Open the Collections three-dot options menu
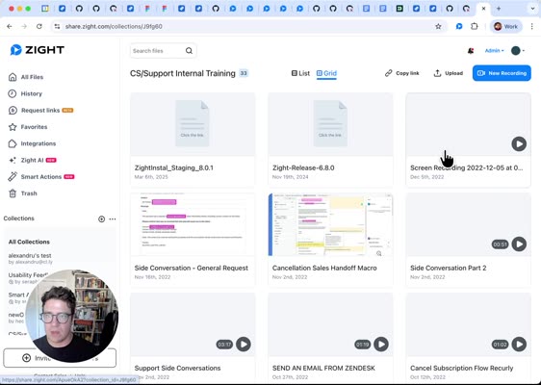 pos(113,219)
